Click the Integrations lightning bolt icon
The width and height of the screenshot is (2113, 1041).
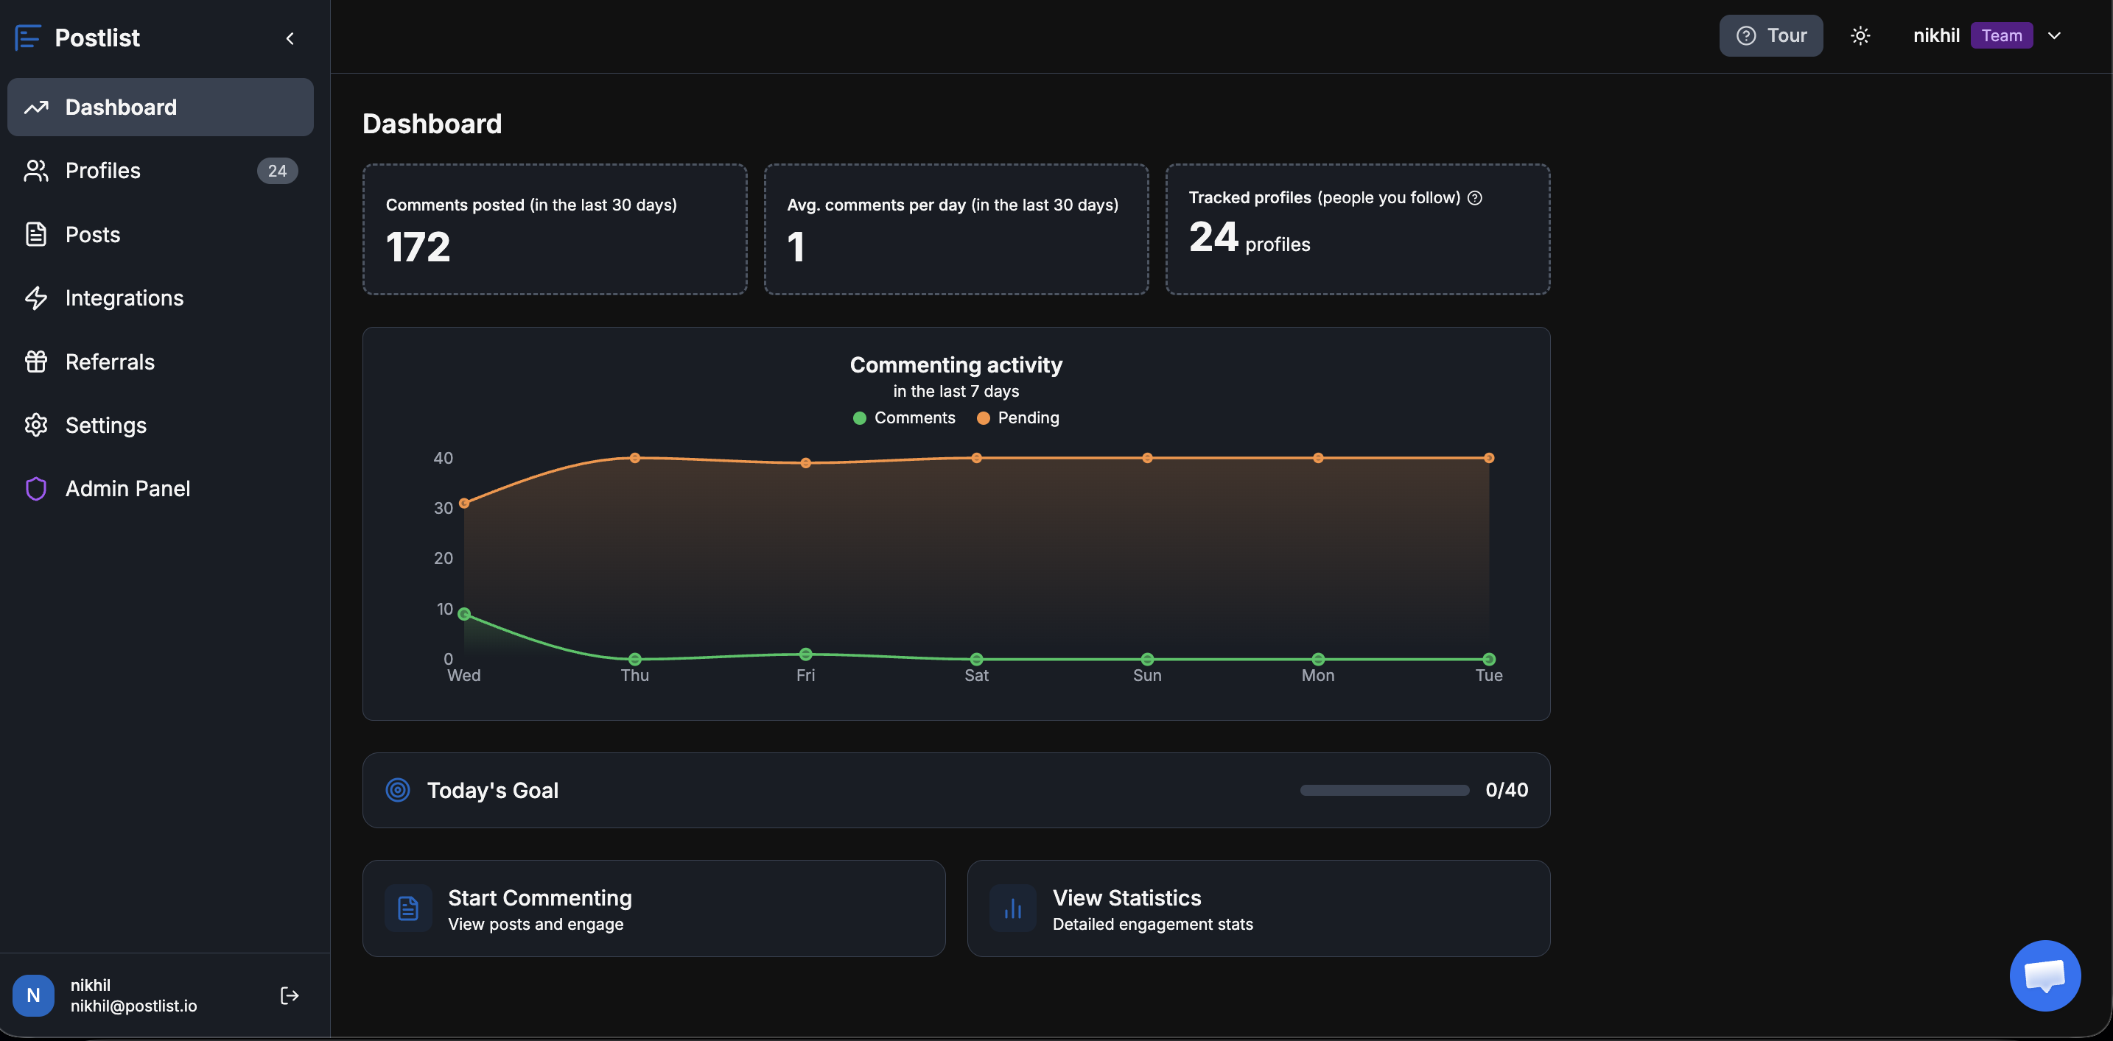(x=35, y=297)
